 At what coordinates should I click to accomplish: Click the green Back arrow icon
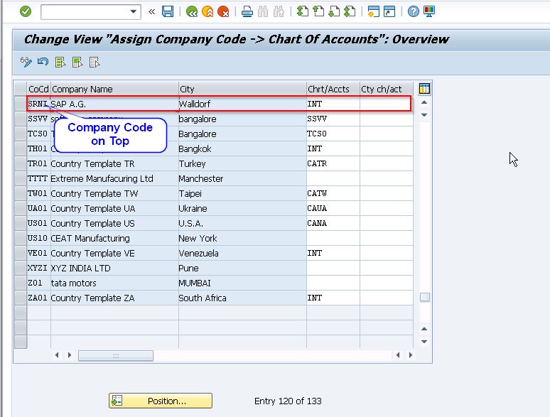[x=191, y=11]
